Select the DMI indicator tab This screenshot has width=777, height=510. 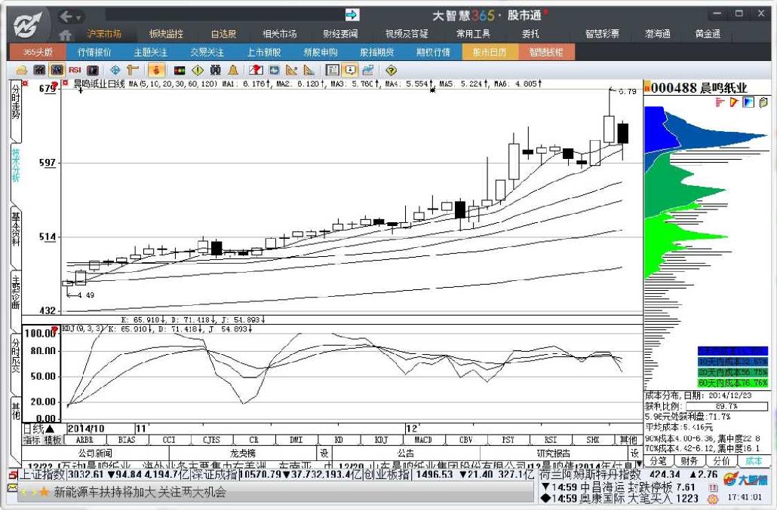[x=296, y=440]
